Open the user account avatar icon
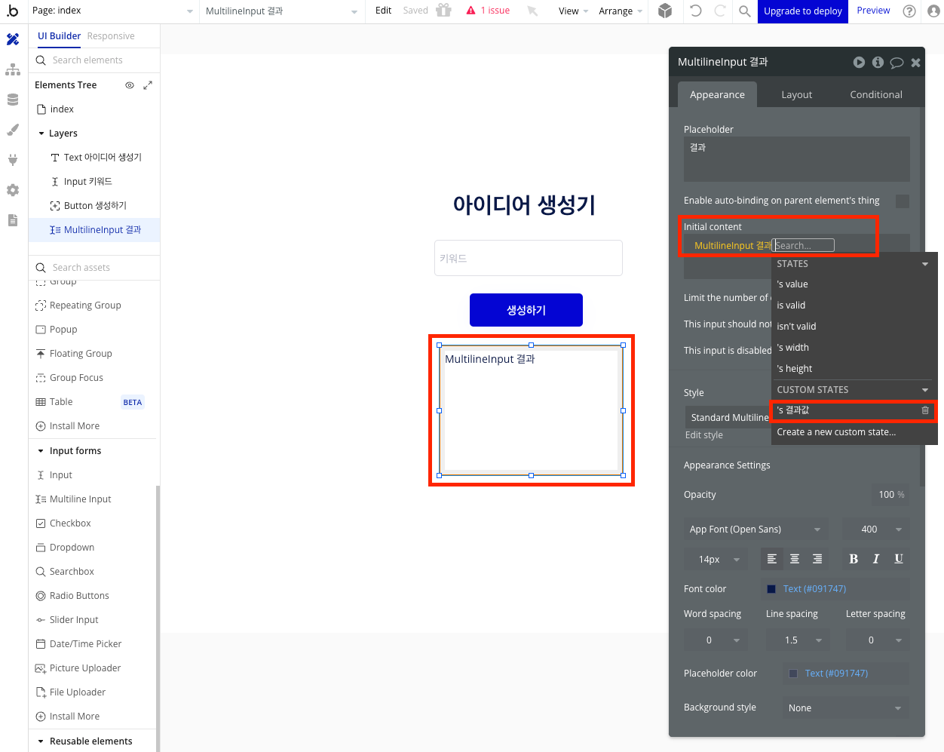944x752 pixels. (x=933, y=11)
